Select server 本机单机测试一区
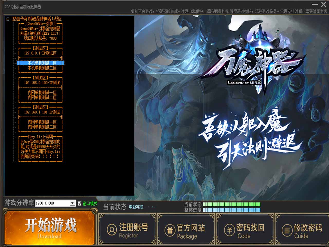Screen dimensions: 329x247 (41, 63)
